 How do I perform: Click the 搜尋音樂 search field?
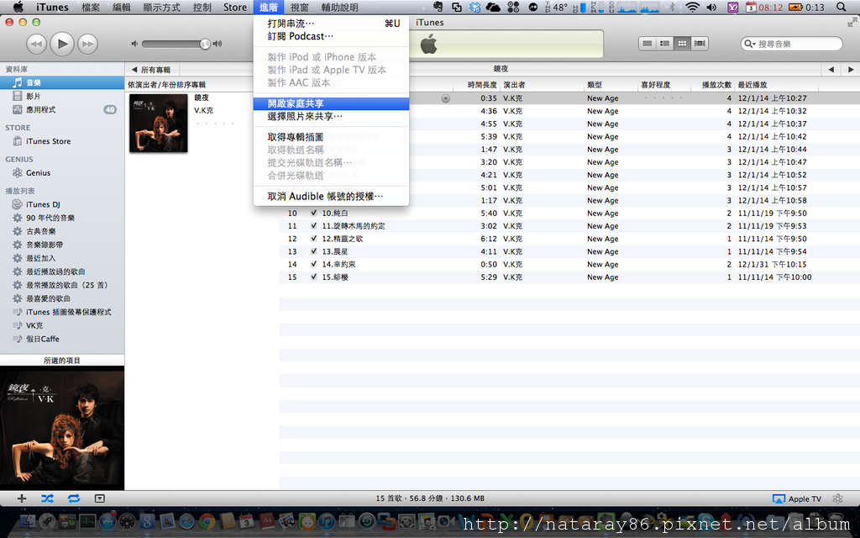point(791,44)
